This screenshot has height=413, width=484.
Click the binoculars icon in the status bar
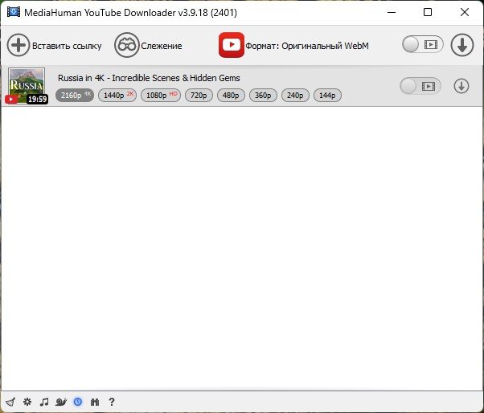(95, 401)
